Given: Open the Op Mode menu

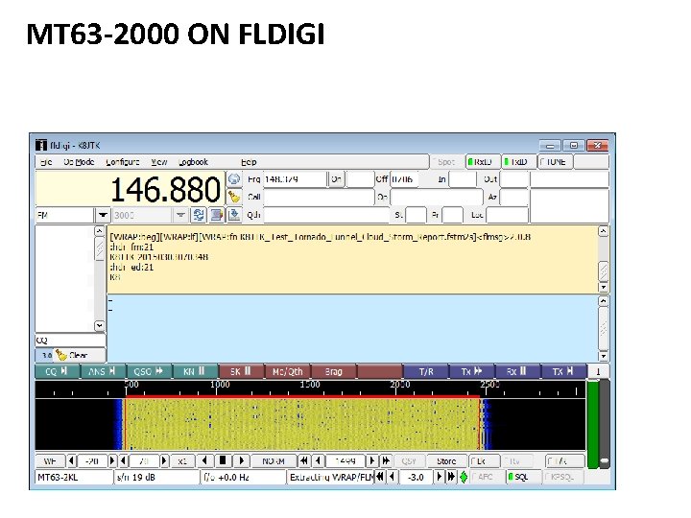Looking at the screenshot, I should point(79,162).
